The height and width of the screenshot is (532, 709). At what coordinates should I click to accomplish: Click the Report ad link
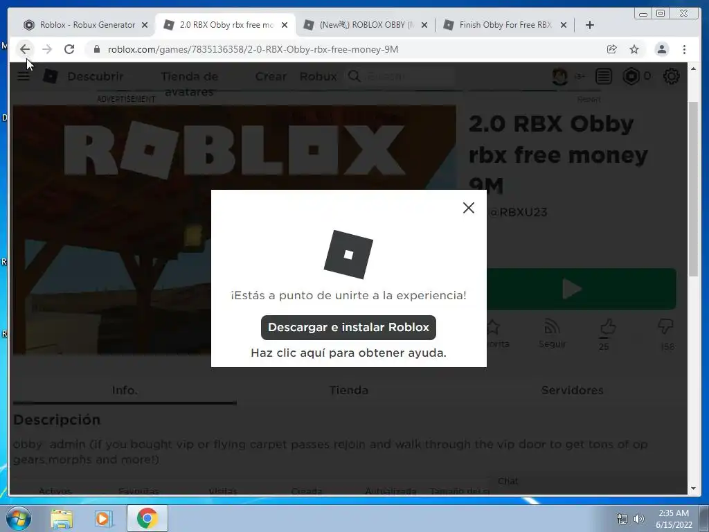(x=589, y=99)
